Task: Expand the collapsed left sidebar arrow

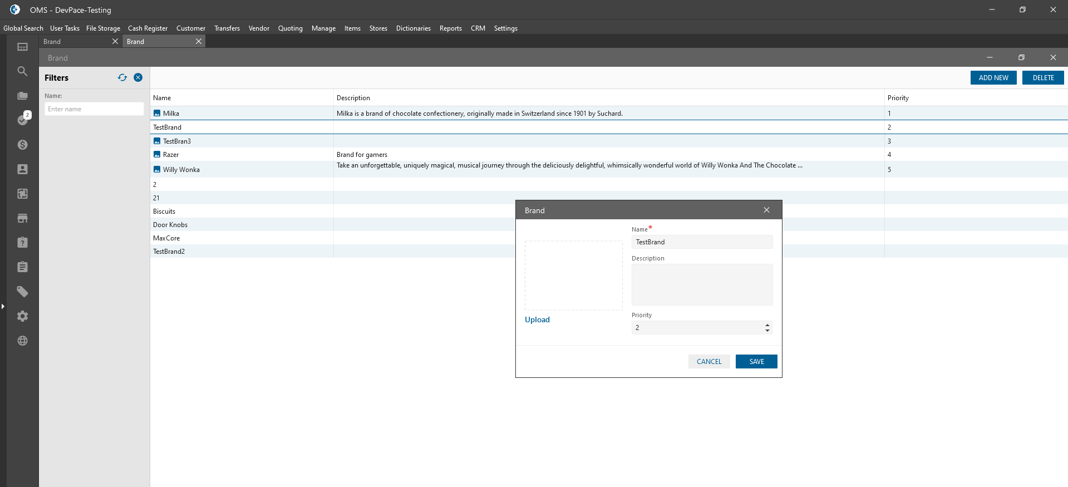Action: pos(3,306)
